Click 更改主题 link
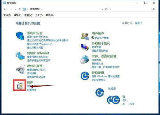The image size is (160, 115). pos(96,47)
